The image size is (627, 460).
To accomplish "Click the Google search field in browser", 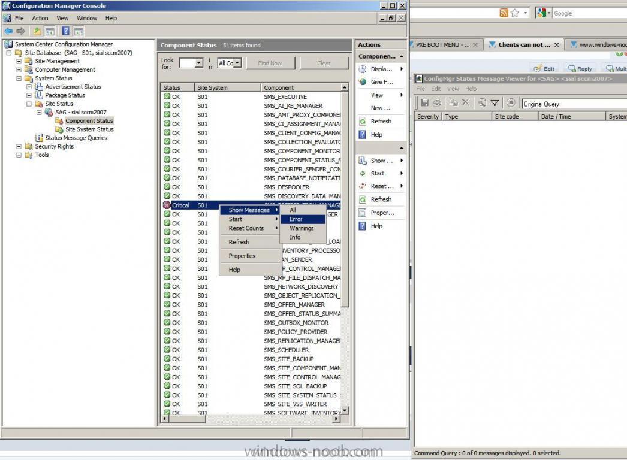I will tap(589, 13).
